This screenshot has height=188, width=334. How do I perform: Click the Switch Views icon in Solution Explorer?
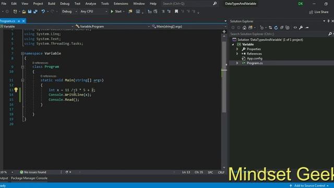coord(250,28)
